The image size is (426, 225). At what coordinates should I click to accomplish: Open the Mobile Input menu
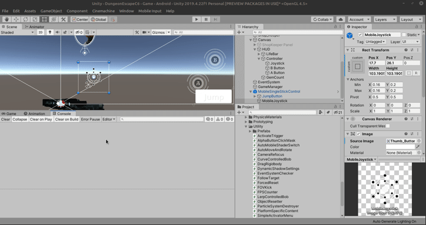(149, 11)
